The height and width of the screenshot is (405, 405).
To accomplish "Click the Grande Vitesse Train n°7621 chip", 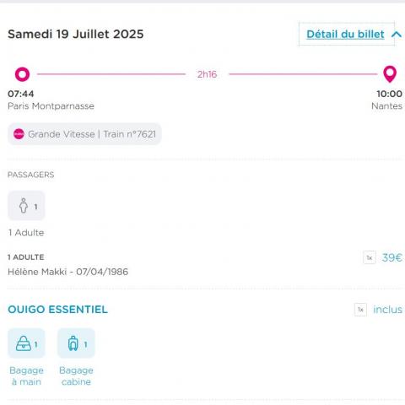I will [x=84, y=134].
